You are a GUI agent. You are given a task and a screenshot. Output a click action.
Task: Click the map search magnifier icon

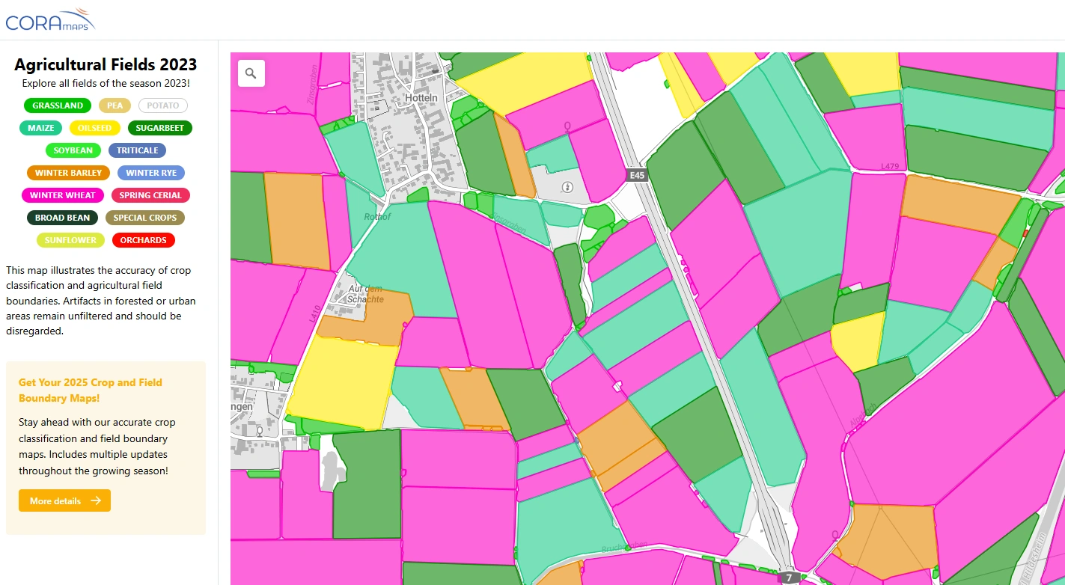(251, 73)
